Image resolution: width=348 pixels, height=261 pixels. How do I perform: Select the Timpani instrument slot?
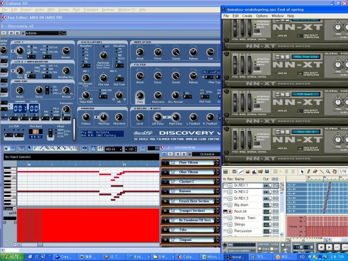[190, 239]
